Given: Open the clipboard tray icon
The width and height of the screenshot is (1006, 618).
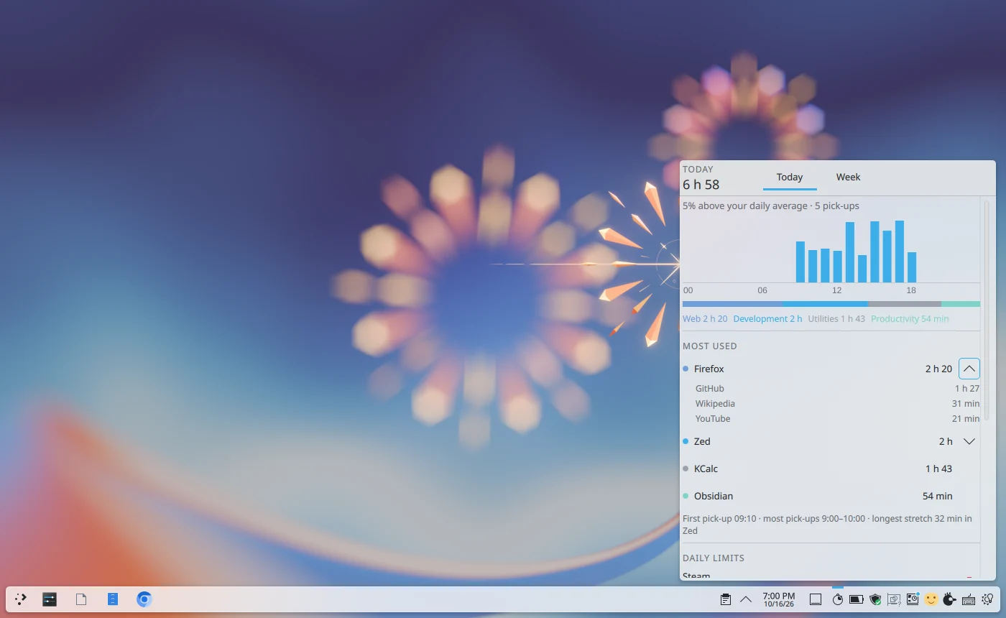Looking at the screenshot, I should point(726,599).
